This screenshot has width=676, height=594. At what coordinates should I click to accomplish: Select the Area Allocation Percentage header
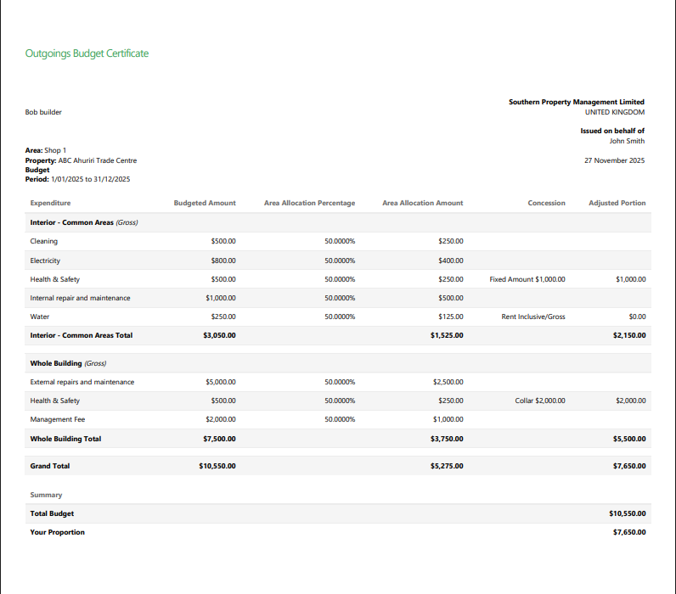309,203
